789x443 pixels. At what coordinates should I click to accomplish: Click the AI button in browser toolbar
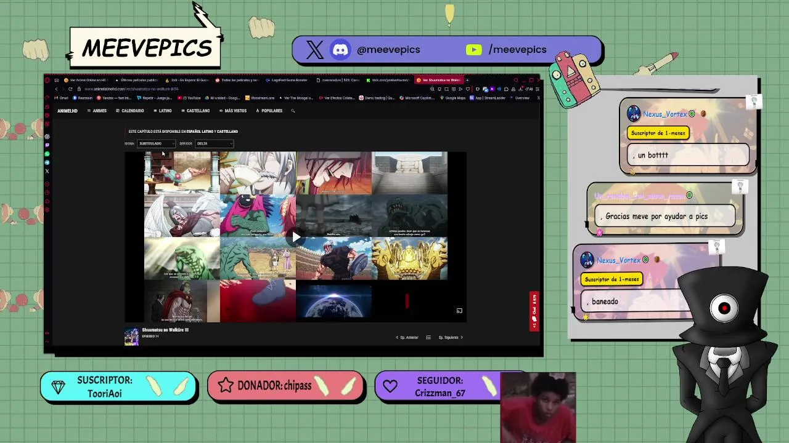coord(530,89)
